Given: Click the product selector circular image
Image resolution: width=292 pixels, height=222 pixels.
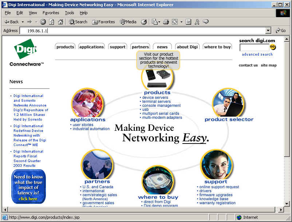Looking at the screenshot, I should tap(228, 102).
